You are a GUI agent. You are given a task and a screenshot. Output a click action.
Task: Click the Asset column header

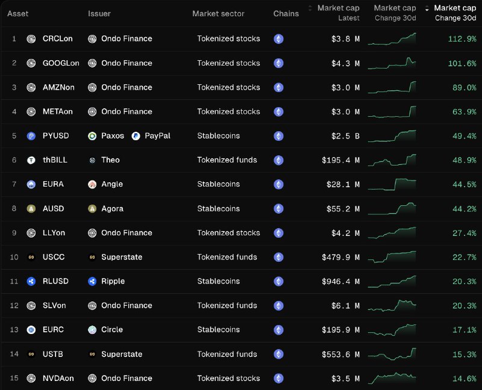[x=17, y=13]
